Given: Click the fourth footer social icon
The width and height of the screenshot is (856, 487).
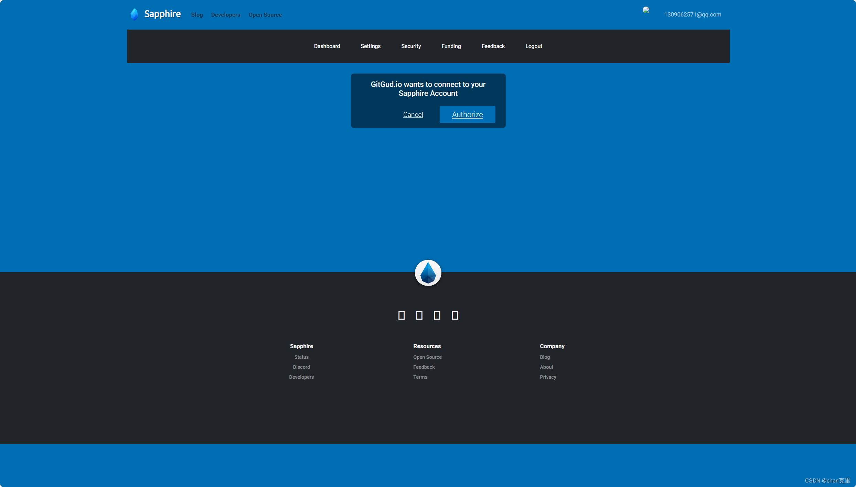Looking at the screenshot, I should pos(454,315).
